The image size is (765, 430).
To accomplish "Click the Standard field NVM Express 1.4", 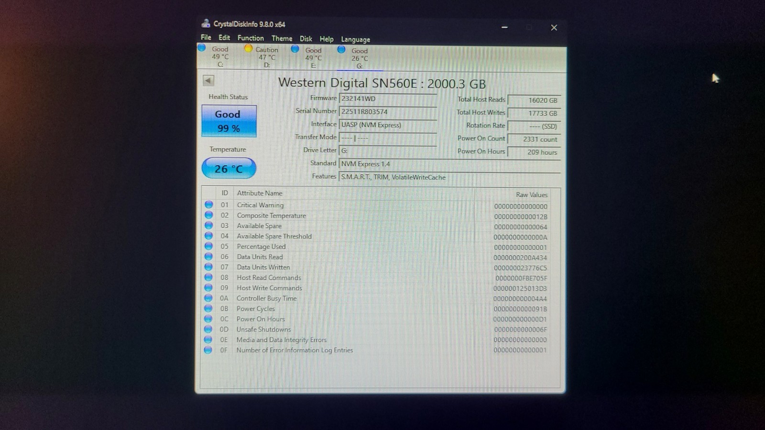I will click(449, 164).
